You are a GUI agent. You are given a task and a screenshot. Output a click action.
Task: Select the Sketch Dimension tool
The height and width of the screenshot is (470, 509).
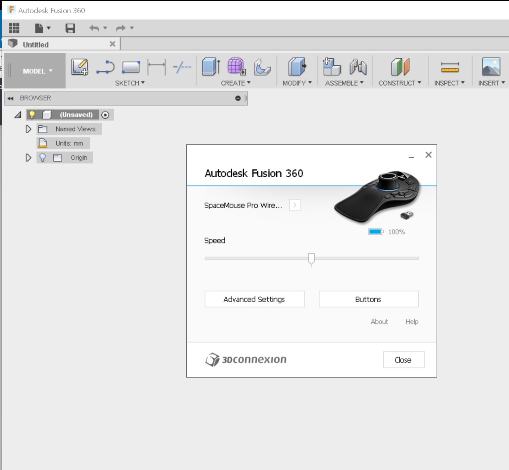(x=156, y=67)
